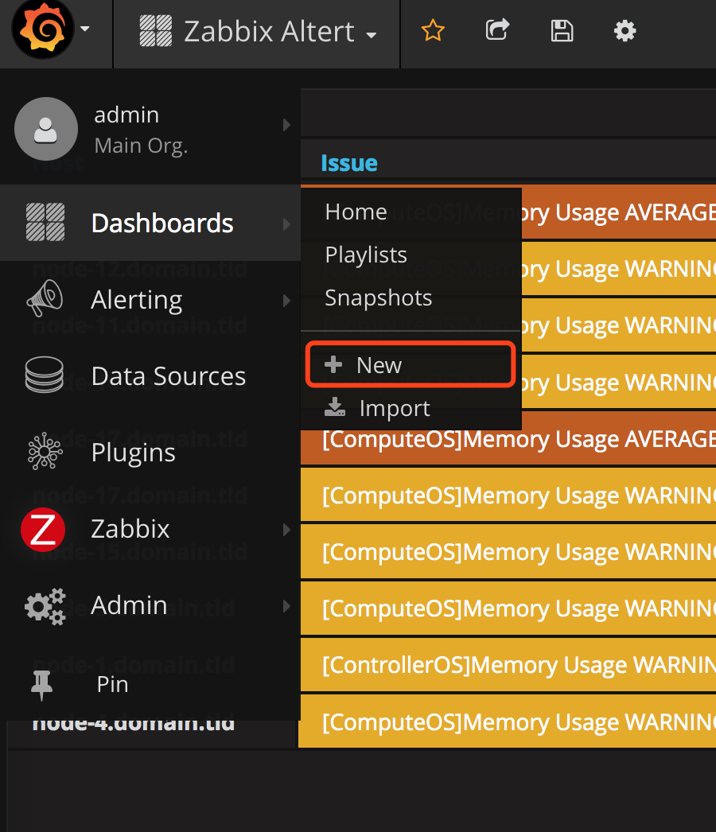Click the Grafana logo icon
This screenshot has height=832, width=716.
coord(41,30)
